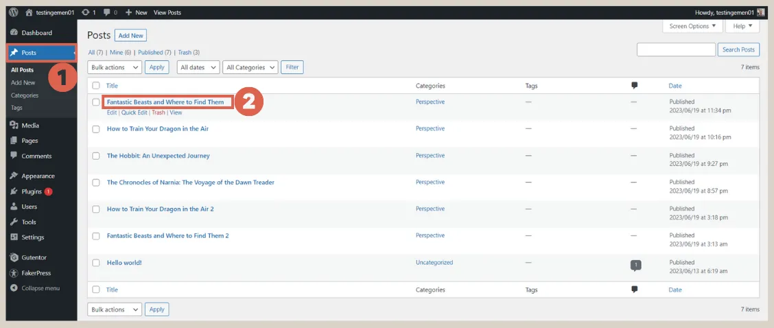The height and width of the screenshot is (328, 774).
Task: Visit site testingemen01 via home icon
Action: coord(49,12)
